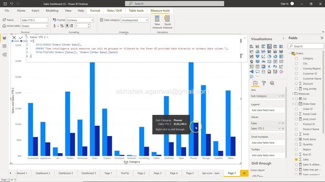Collapse the Visualizations pane chevron
This screenshot has width=325, height=182.
coord(283,38)
